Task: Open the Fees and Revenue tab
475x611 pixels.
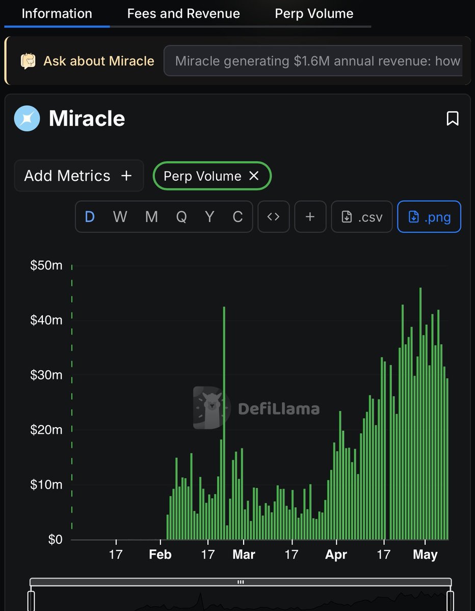Action: (183, 14)
